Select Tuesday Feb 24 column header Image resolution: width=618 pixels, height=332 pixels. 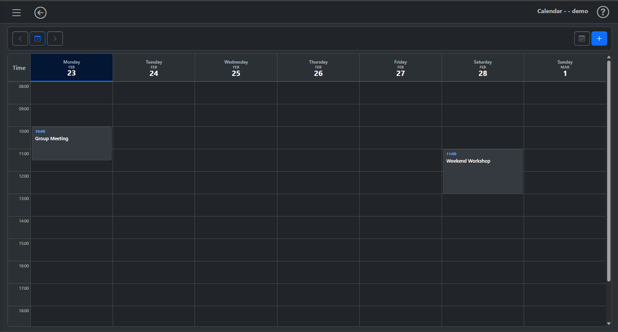pos(154,68)
